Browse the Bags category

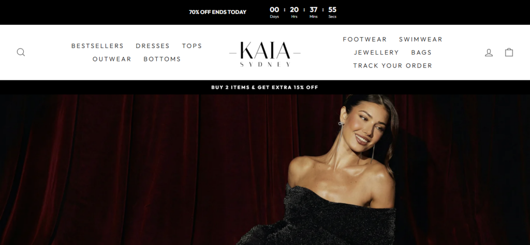[x=421, y=53]
